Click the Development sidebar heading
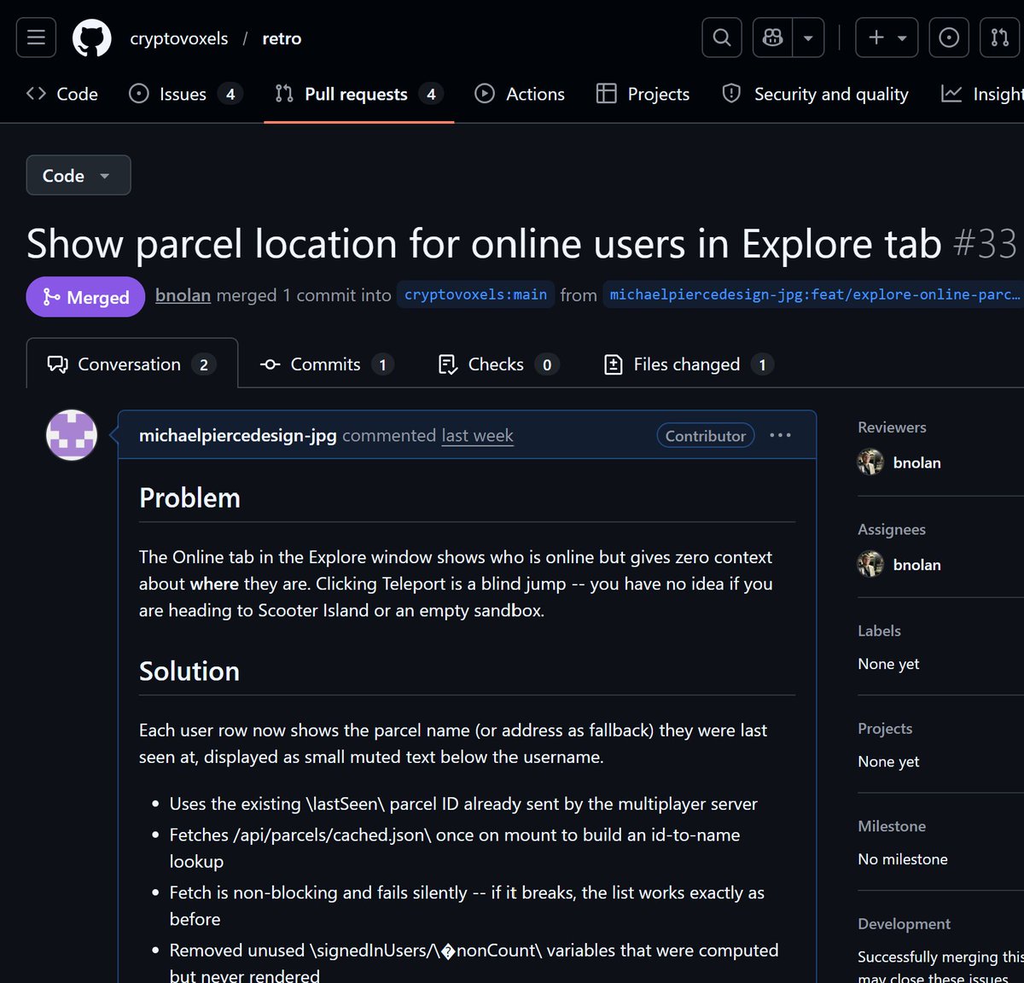This screenshot has height=983, width=1024. (x=904, y=924)
